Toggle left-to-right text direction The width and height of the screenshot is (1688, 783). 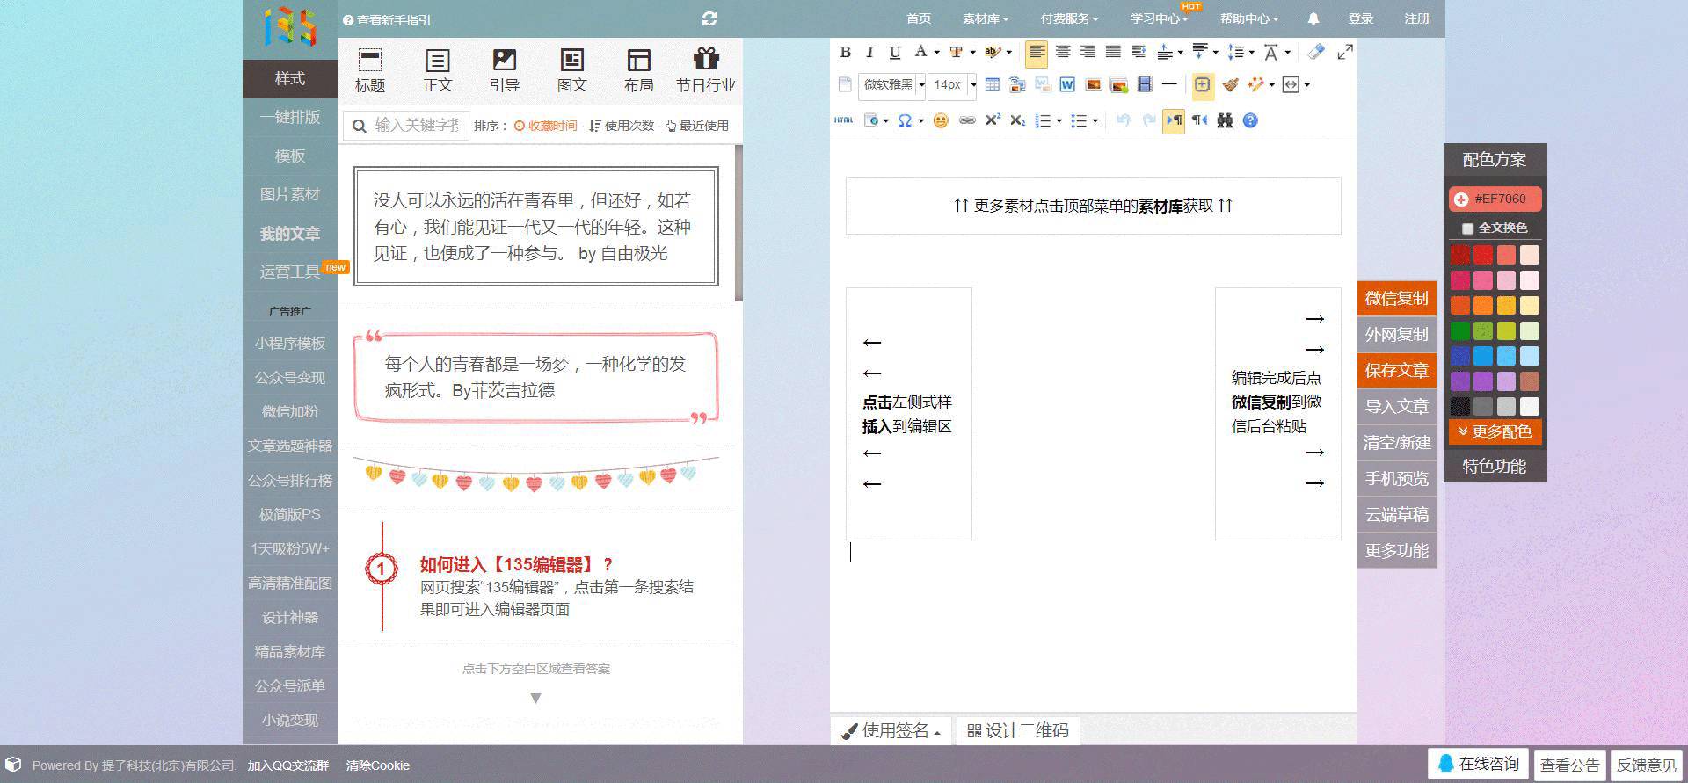click(1174, 120)
